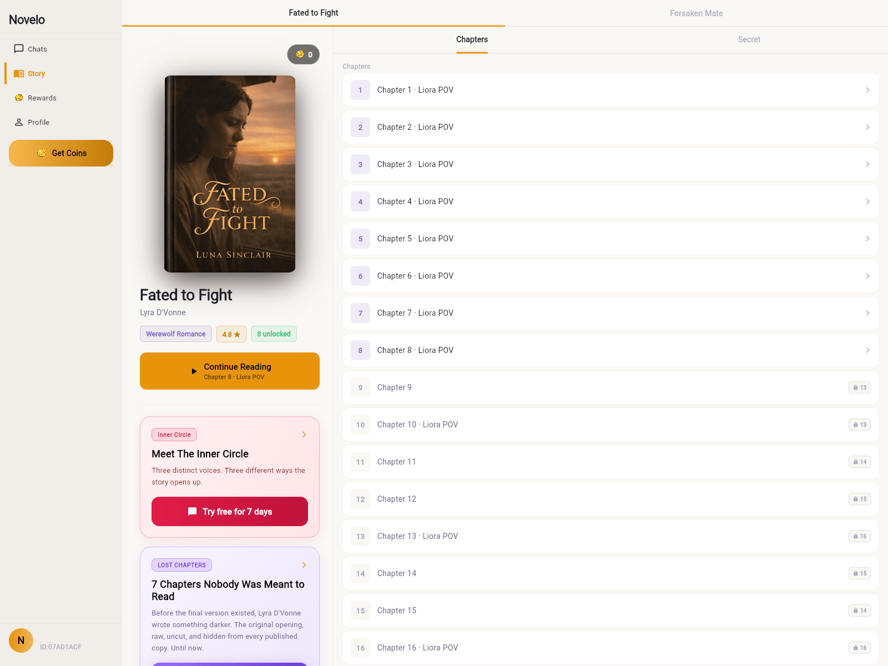Screen dimensions: 888x666
Task: Click the author name Lyra D'Vonne
Action: (163, 312)
